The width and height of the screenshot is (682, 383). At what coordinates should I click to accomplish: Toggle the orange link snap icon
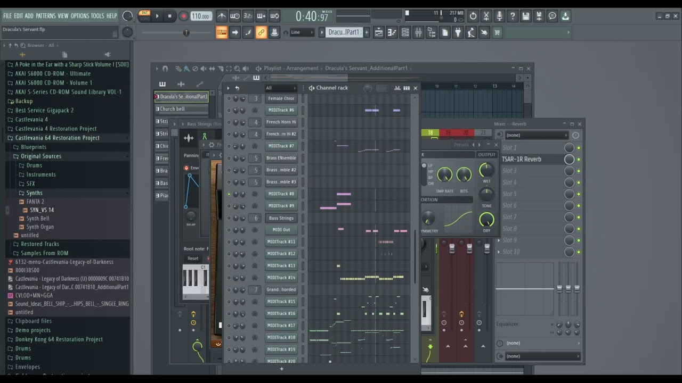(261, 32)
